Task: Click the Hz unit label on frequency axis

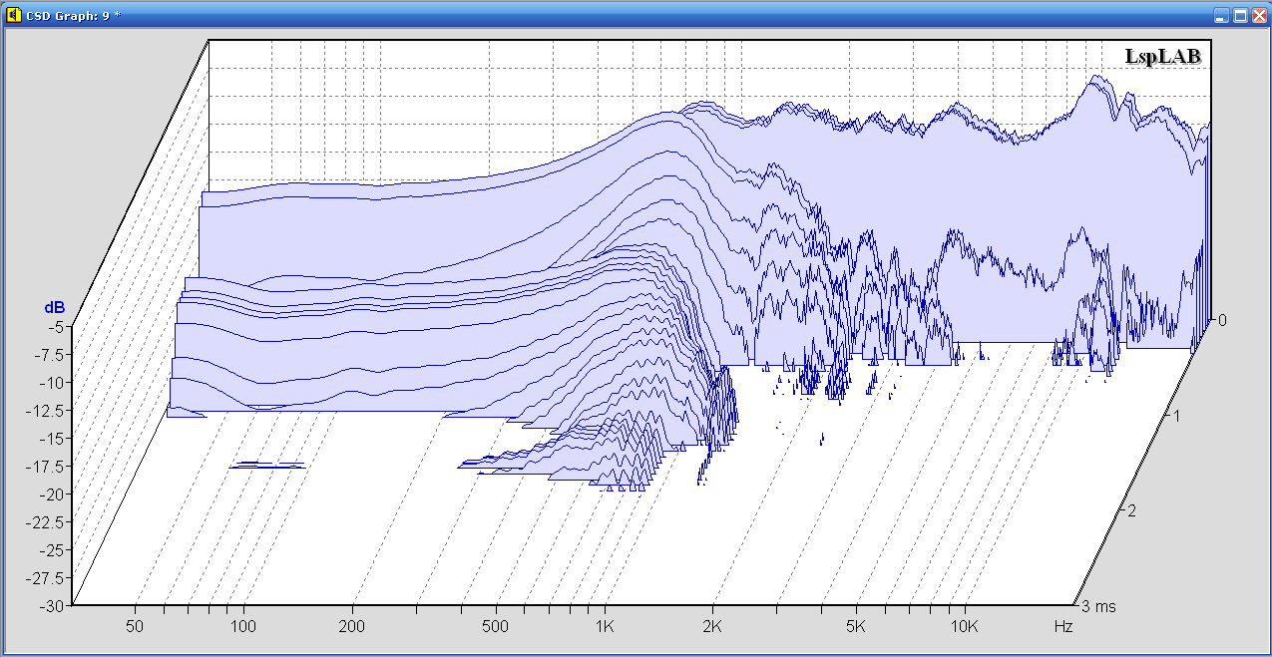Action: click(x=1063, y=627)
